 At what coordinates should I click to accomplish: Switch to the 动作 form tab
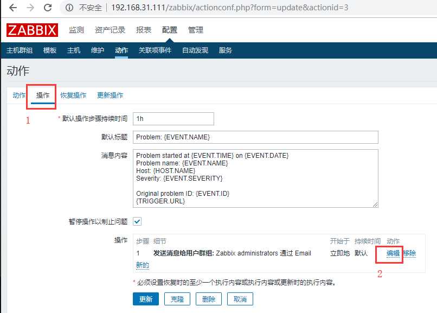point(19,95)
